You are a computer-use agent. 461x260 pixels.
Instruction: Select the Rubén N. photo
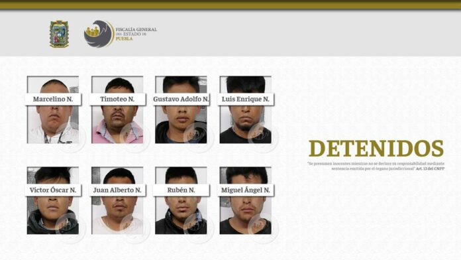click(x=181, y=200)
